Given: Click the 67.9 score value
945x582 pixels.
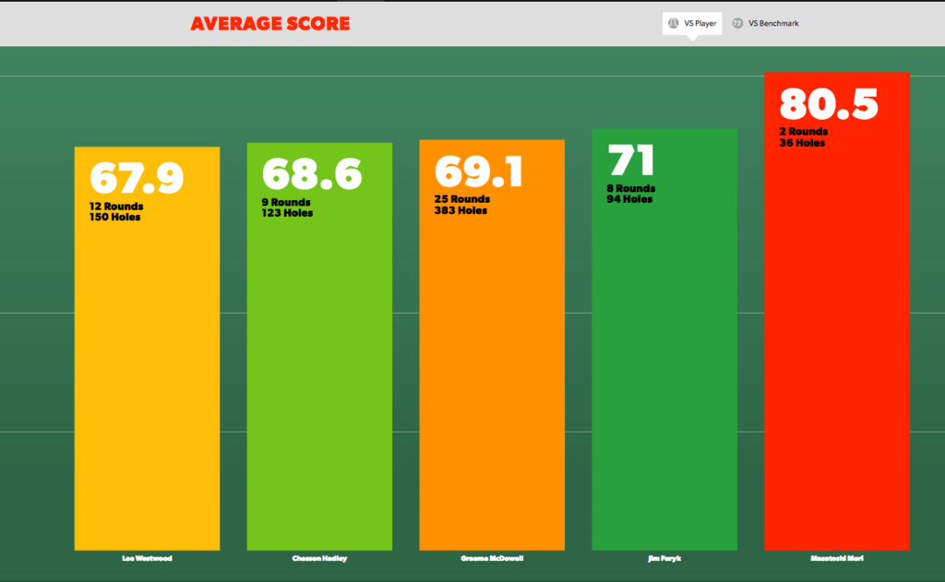Looking at the screenshot, I should 137,178.
